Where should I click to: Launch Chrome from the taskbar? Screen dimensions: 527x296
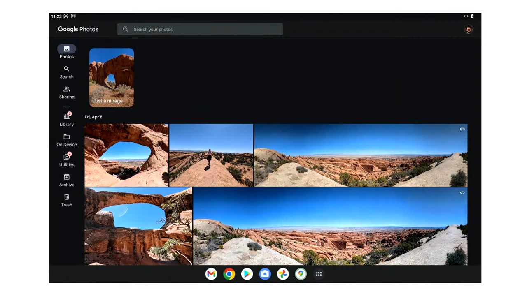tap(229, 274)
